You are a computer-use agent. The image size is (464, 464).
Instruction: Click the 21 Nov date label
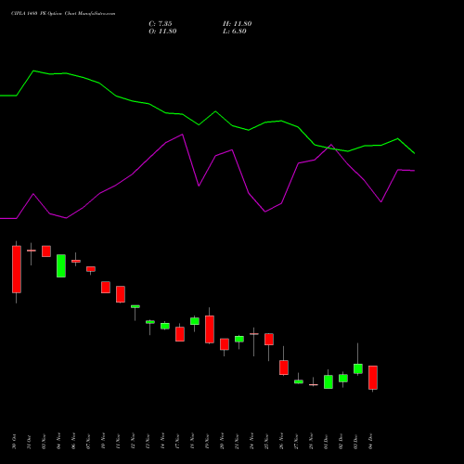(x=237, y=442)
